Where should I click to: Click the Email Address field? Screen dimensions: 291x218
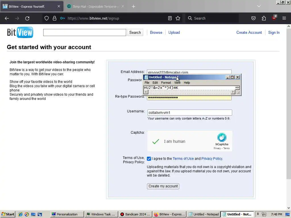[x=189, y=72]
